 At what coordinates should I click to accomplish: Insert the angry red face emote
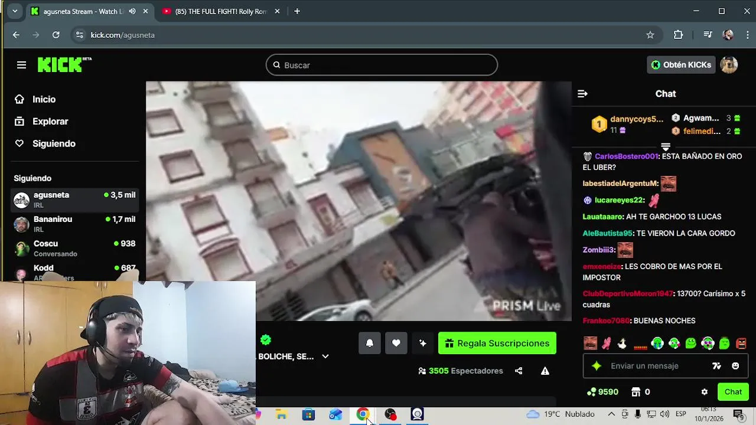(741, 344)
